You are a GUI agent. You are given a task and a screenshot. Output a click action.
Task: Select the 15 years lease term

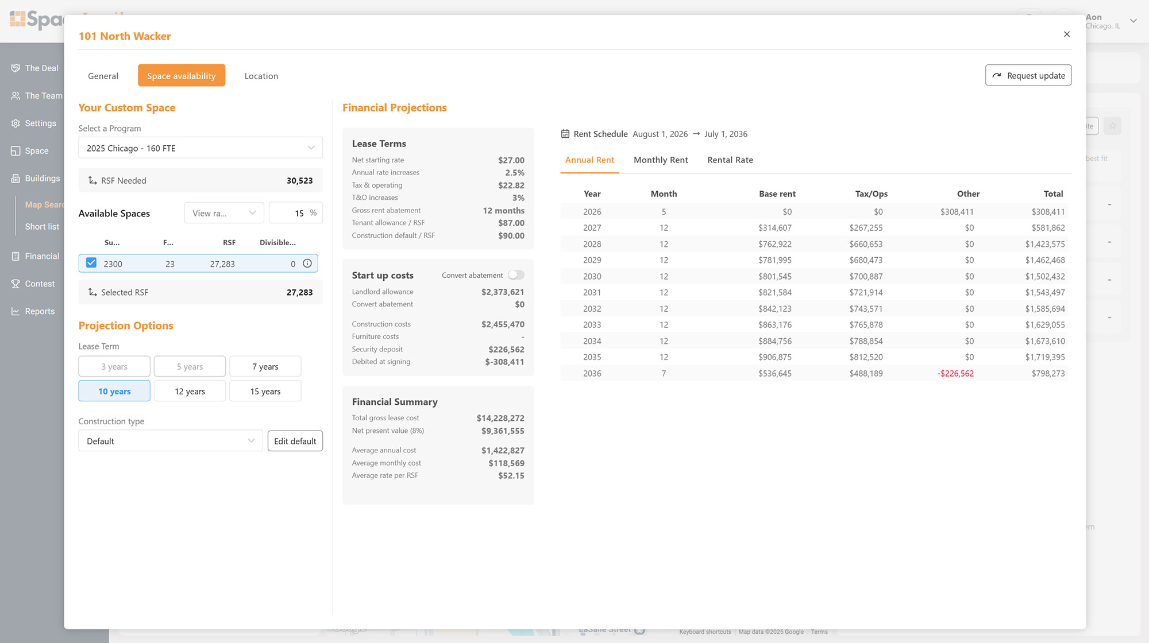[x=265, y=392]
